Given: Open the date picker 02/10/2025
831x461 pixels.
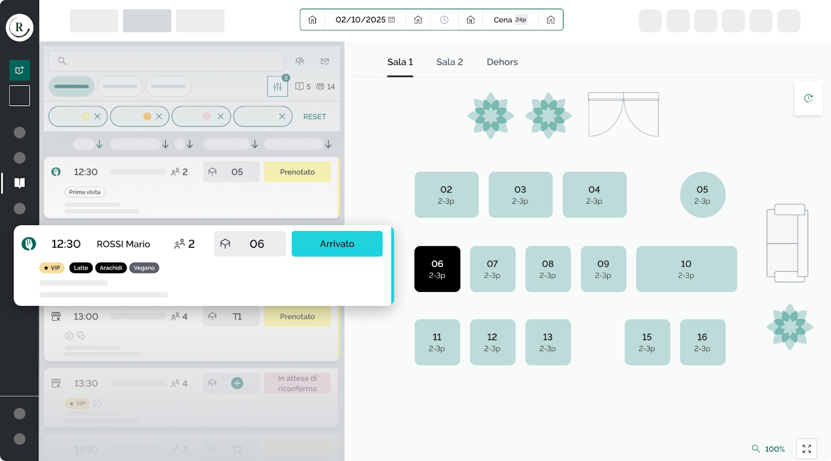Looking at the screenshot, I should (x=365, y=20).
